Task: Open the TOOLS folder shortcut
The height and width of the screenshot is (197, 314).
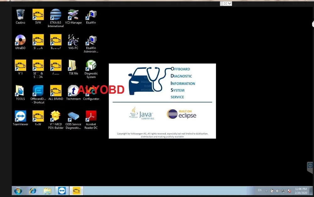Action: point(20,93)
